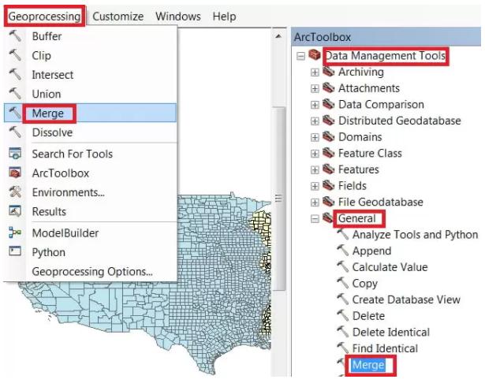The width and height of the screenshot is (485, 383).
Task: Choose Union from the menu
Action: [x=91, y=94]
